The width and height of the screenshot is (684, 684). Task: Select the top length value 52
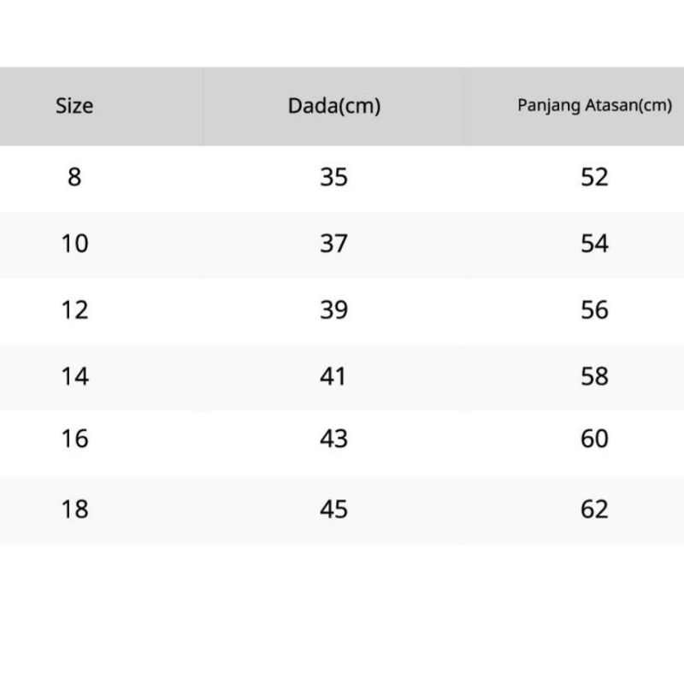594,178
